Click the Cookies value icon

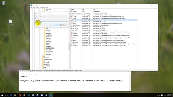tap(72, 18)
